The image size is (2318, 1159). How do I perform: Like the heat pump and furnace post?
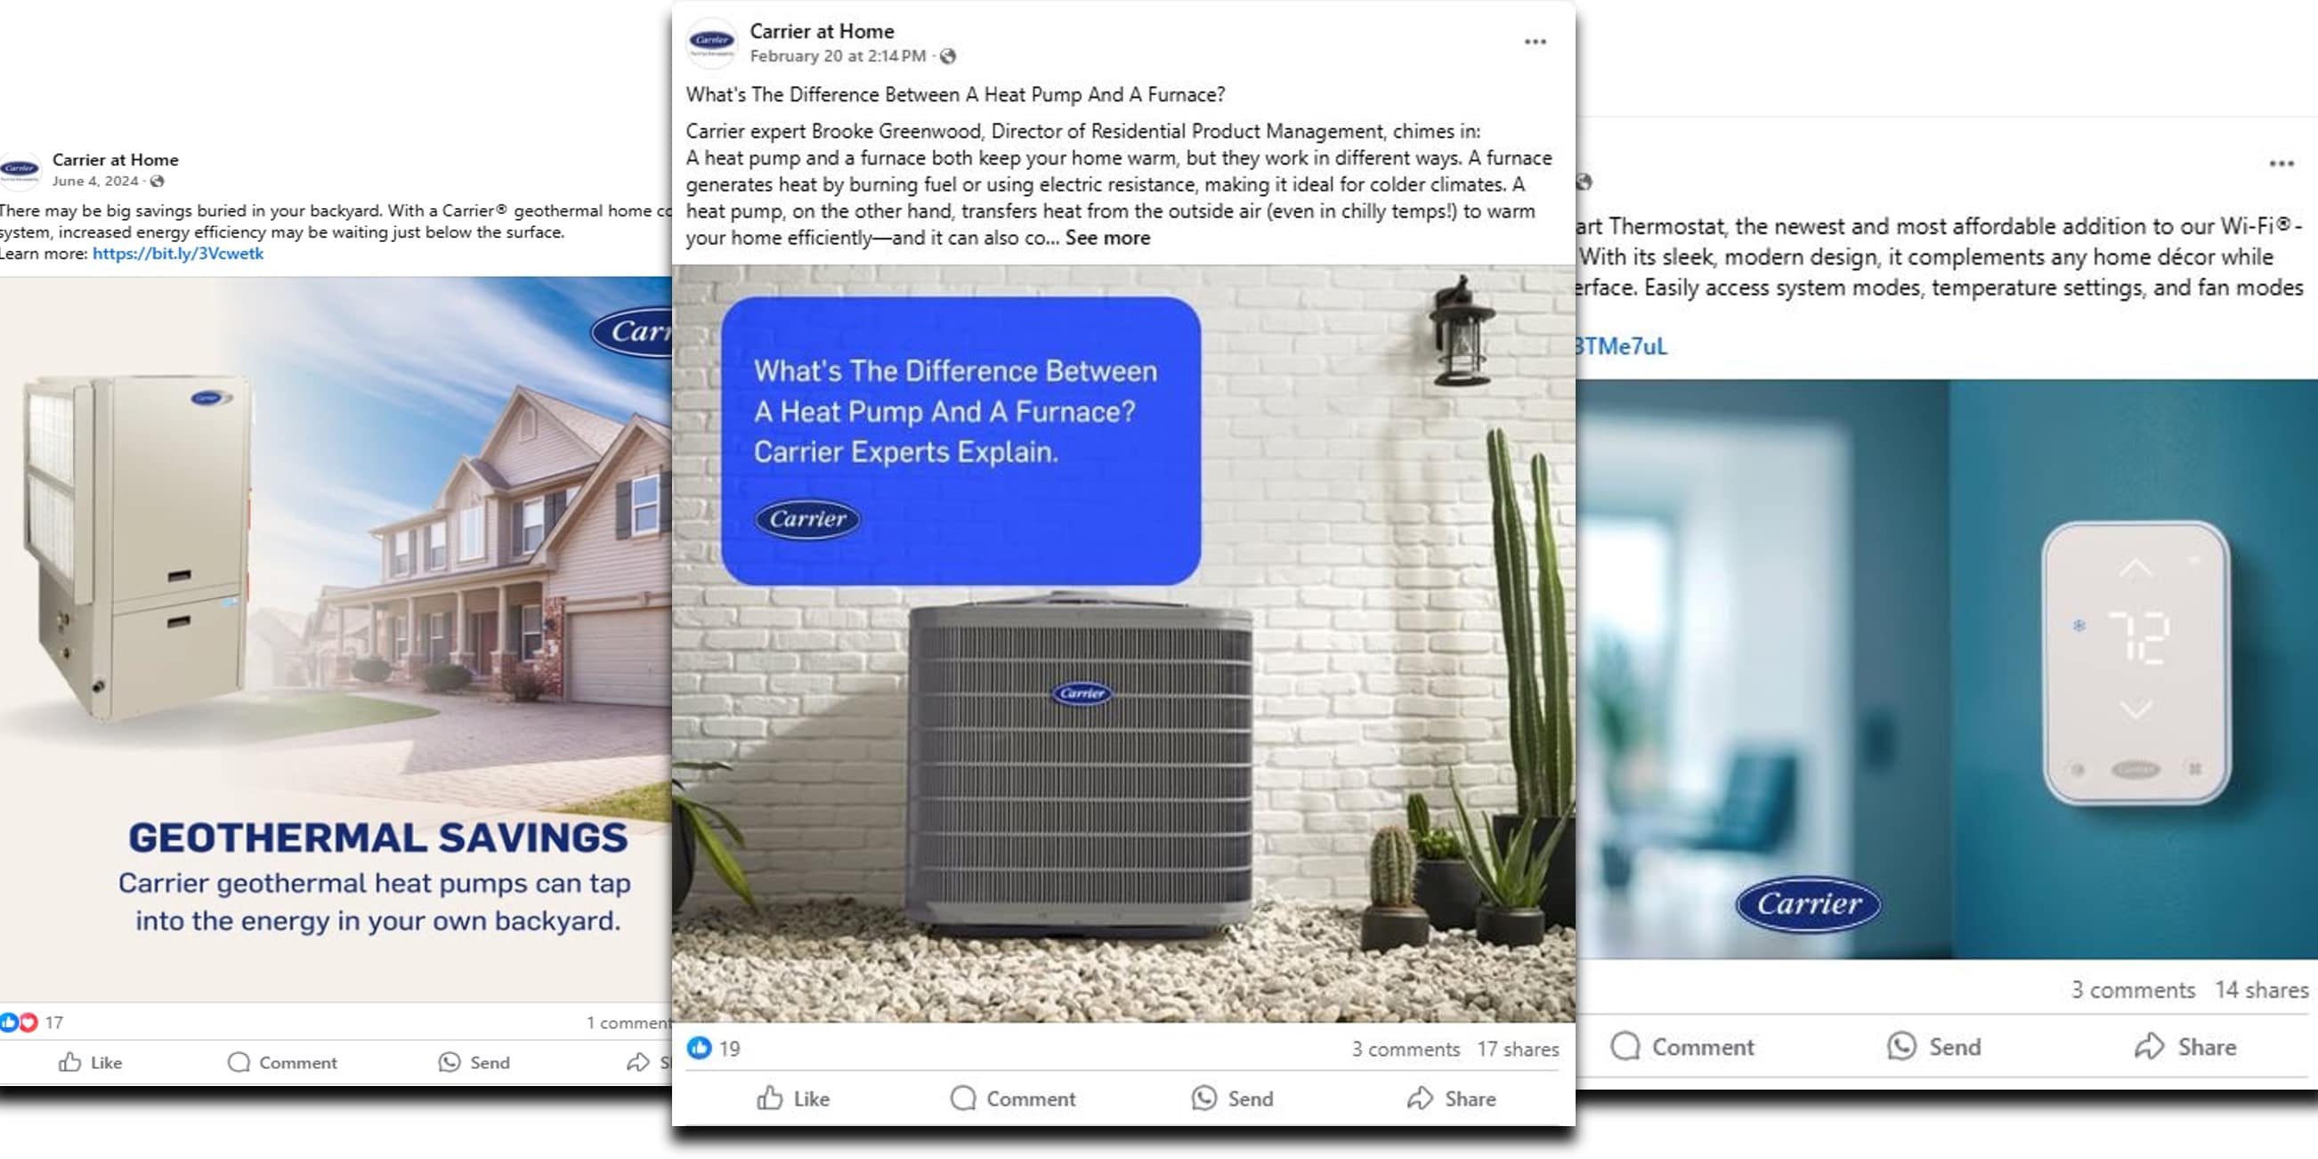(793, 1098)
